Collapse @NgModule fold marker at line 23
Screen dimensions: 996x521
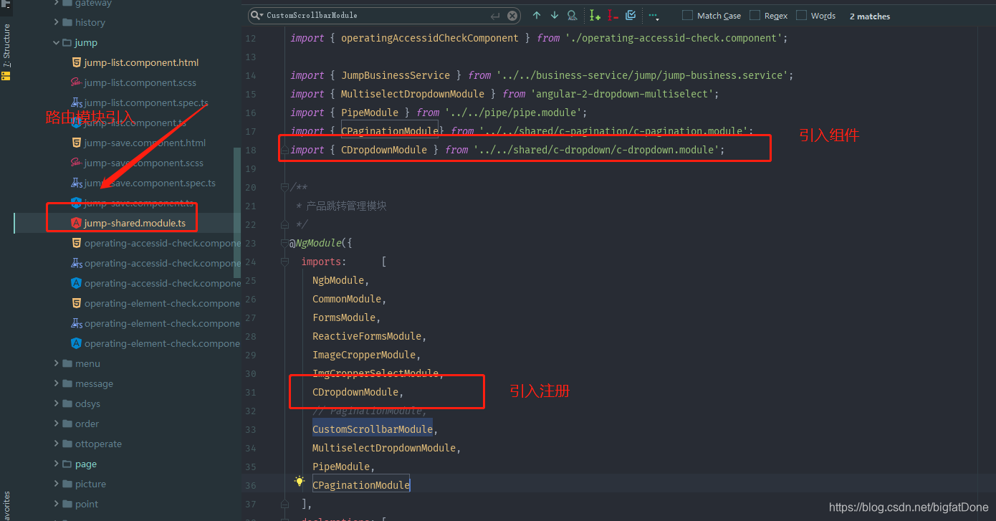pos(284,243)
